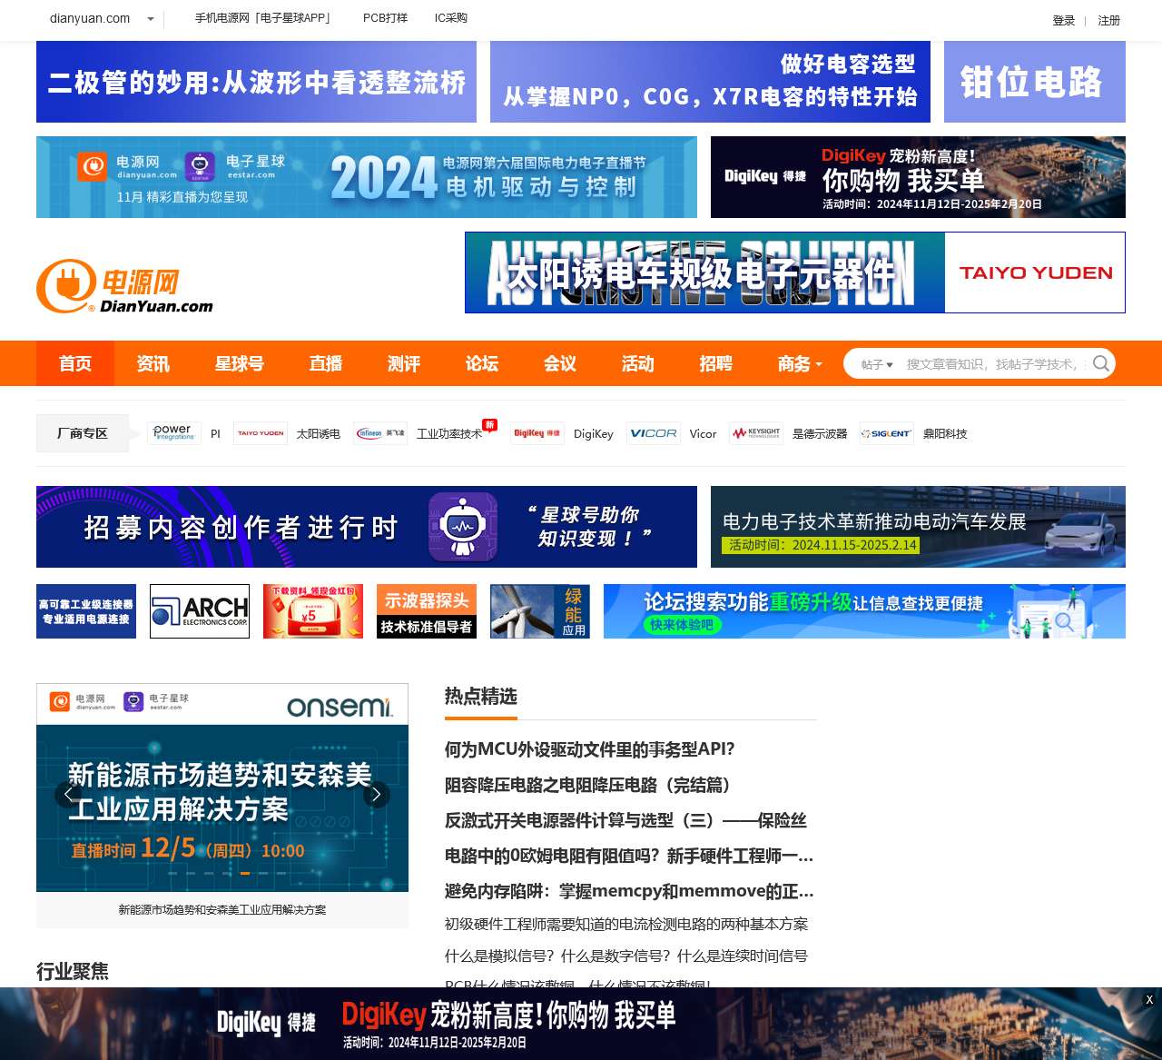The width and height of the screenshot is (1162, 1060).
Task: Open the red envelope ¥5 promotion
Action: pyautogui.click(x=313, y=611)
